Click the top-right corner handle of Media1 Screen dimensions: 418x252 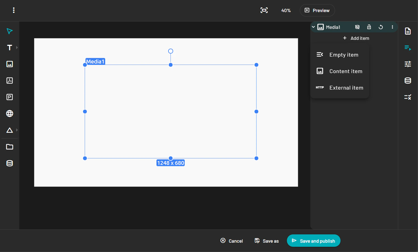tap(256, 65)
